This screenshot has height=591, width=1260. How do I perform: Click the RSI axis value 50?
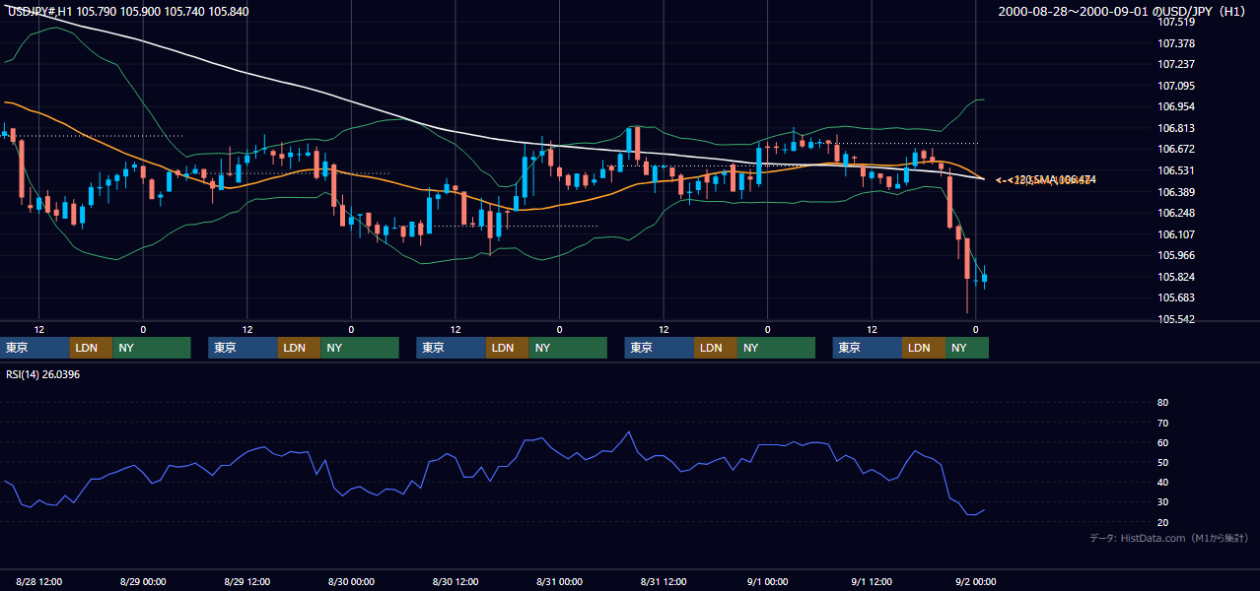tap(1162, 462)
